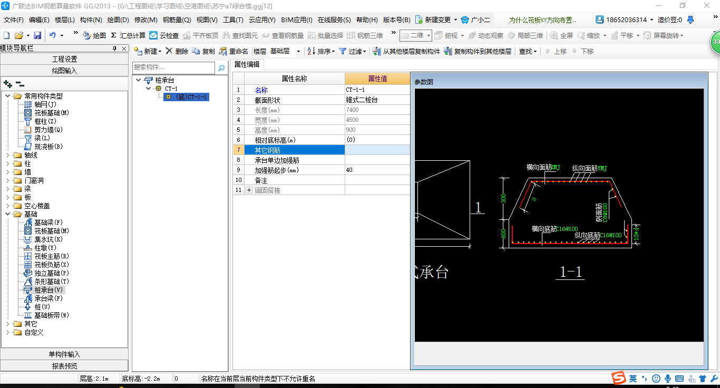Open the 二维 view mode combo box

[x=416, y=35]
